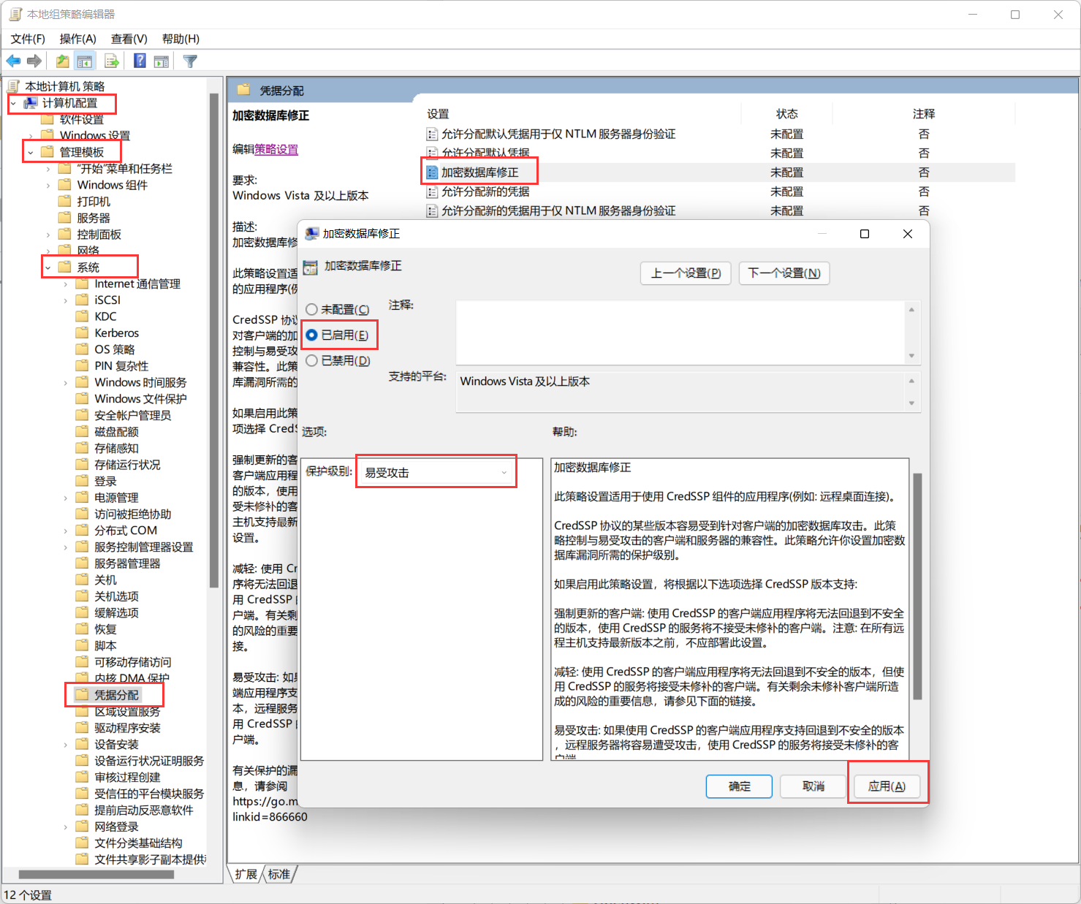This screenshot has height=904, width=1081.
Task: Open Help via blue question mark icon
Action: 140,61
